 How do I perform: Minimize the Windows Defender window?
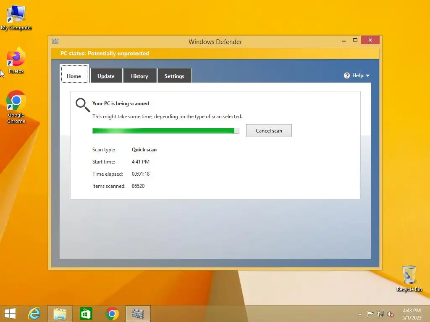pyautogui.click(x=344, y=41)
